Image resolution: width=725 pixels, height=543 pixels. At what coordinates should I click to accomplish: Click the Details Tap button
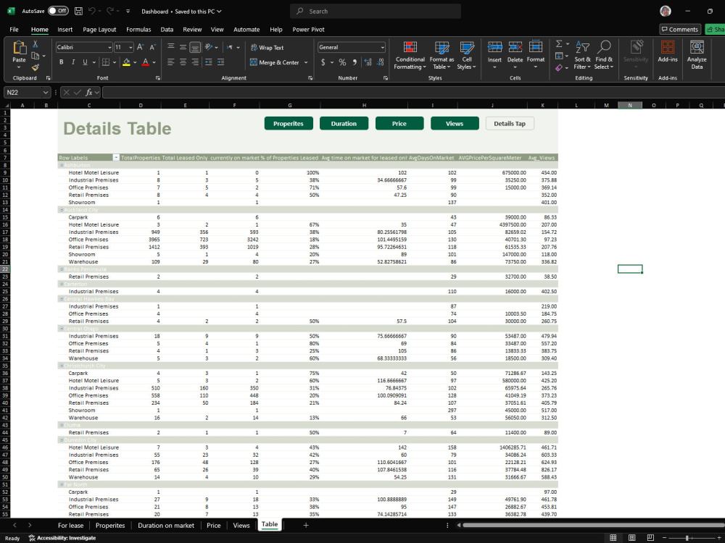[510, 123]
